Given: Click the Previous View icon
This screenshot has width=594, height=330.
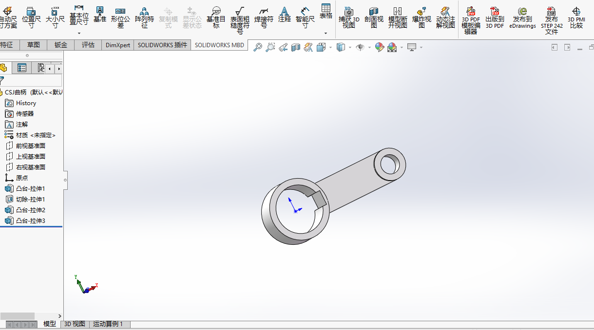Looking at the screenshot, I should coord(283,47).
